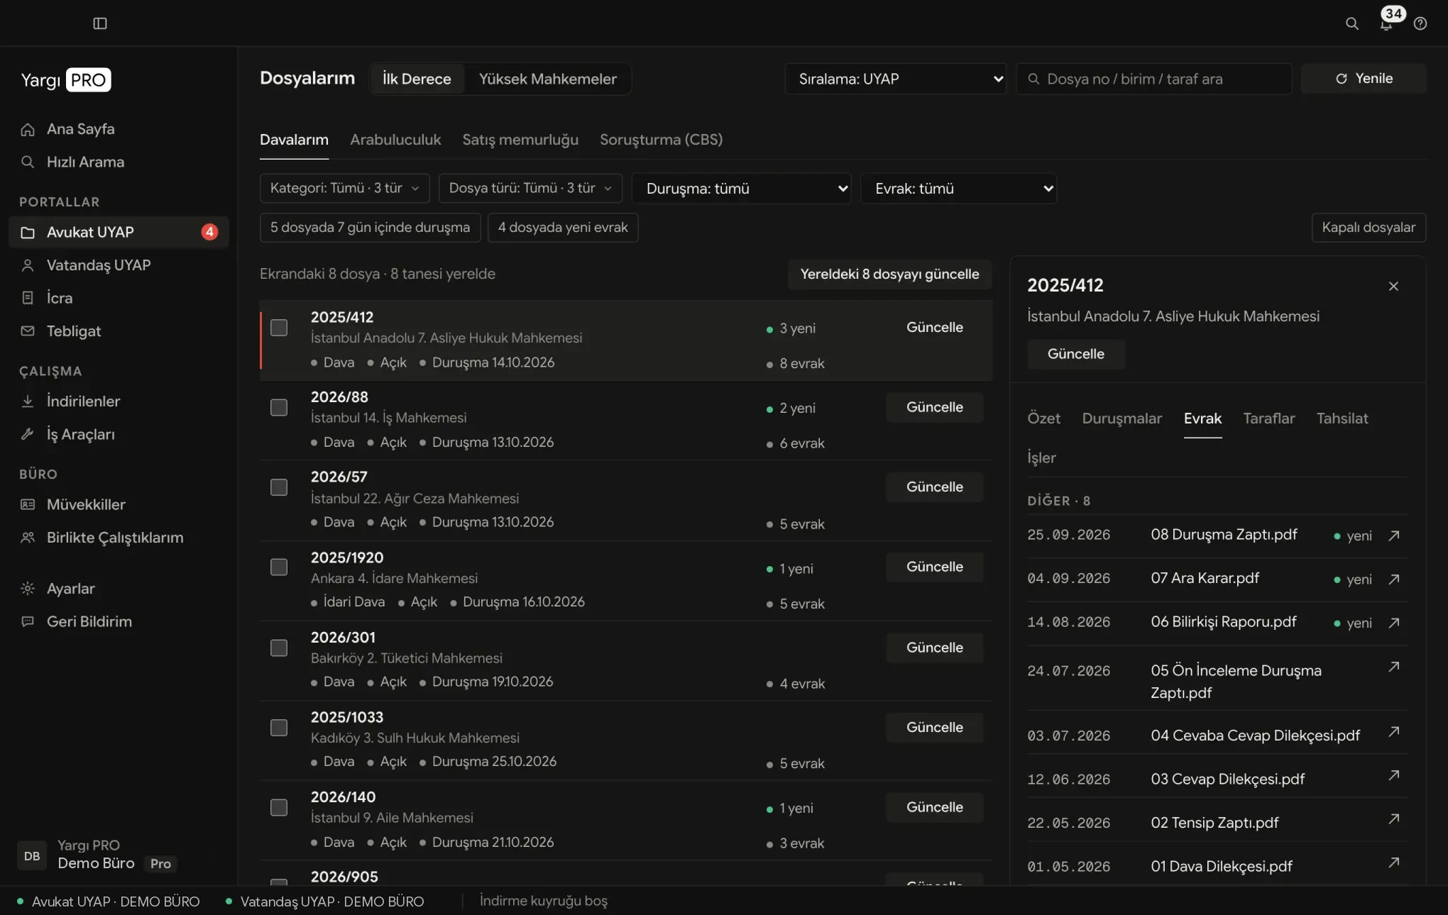Expand the Kategori: Tümü filter
Viewport: 1448px width, 915px height.
345,188
